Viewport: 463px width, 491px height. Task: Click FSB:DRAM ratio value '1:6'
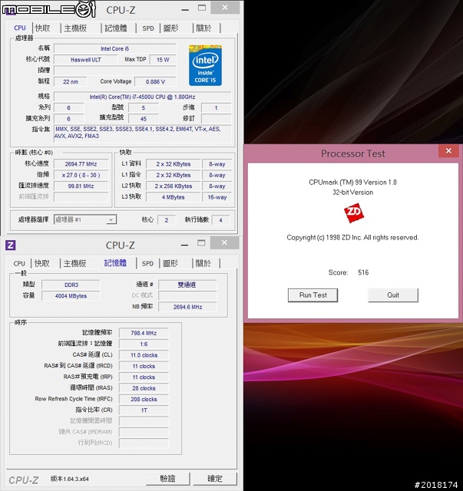(x=144, y=344)
